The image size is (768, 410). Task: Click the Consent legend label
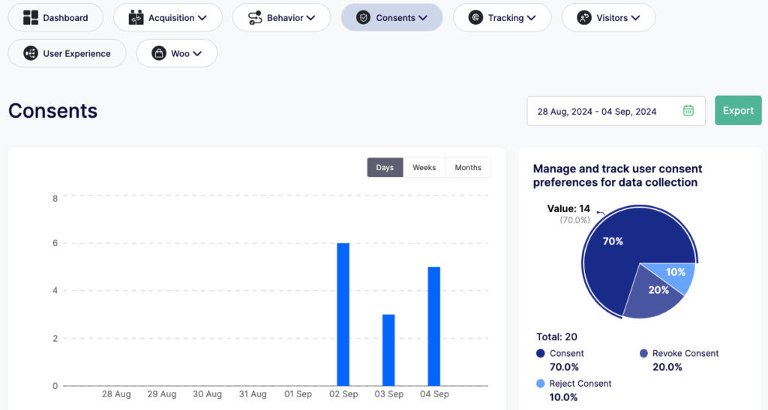(567, 353)
